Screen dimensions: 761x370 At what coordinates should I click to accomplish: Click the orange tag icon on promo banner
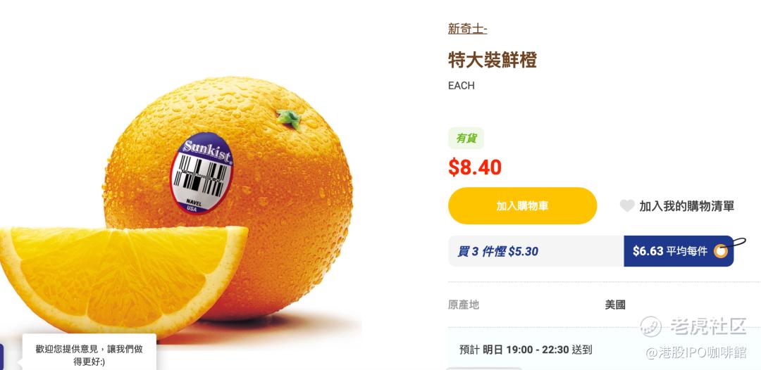[722, 251]
